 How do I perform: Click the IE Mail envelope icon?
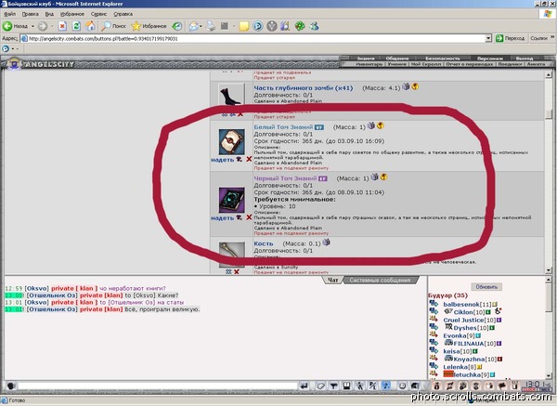click(x=193, y=26)
